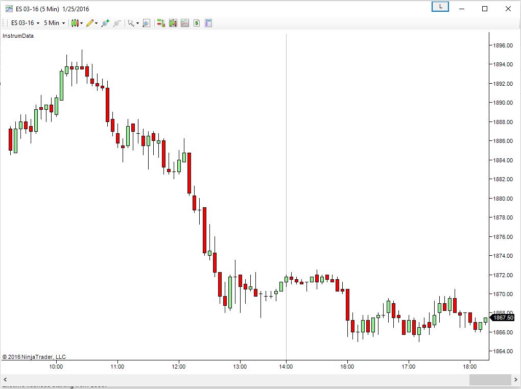521x389 pixels.
Task: Click the zoom in magnifier icon
Action: (105, 23)
